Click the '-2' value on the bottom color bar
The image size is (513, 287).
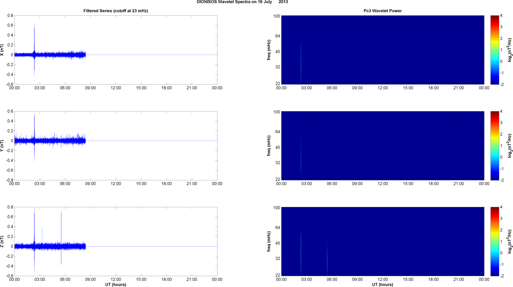tap(502, 276)
